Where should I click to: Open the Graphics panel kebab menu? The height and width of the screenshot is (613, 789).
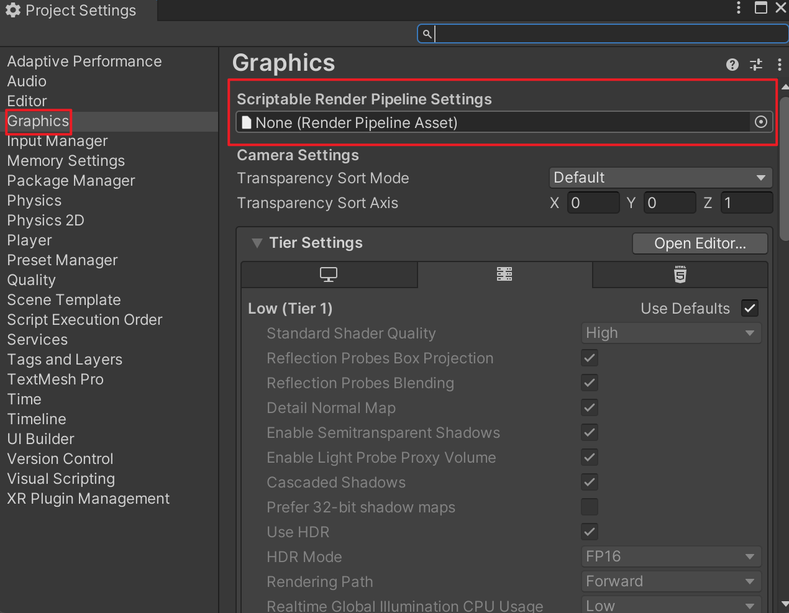pyautogui.click(x=779, y=65)
